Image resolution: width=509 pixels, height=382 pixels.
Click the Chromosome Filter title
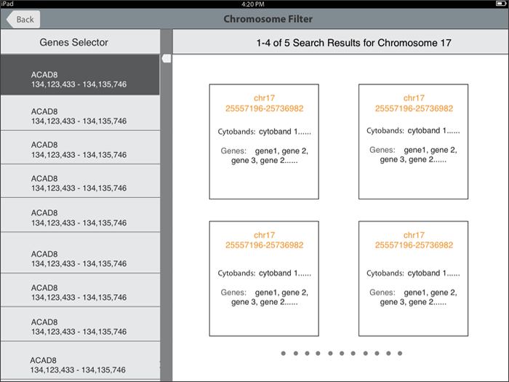pos(268,19)
